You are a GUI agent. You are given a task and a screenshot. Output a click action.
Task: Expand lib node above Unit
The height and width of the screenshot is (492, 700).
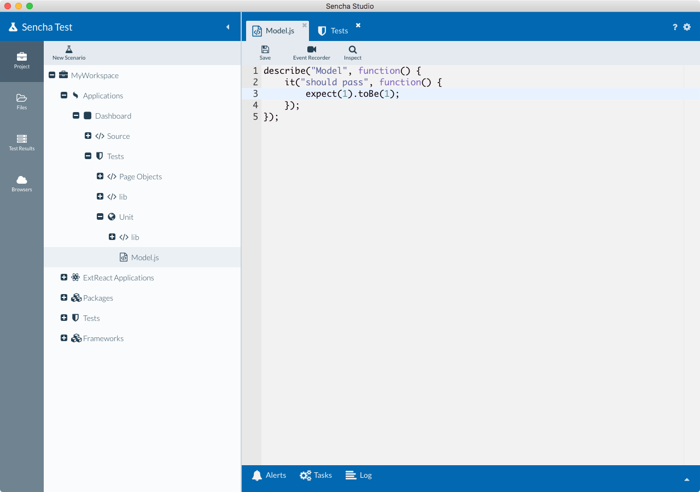pos(100,197)
